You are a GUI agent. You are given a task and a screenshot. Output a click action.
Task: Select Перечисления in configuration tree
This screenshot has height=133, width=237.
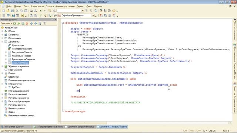(15, 70)
